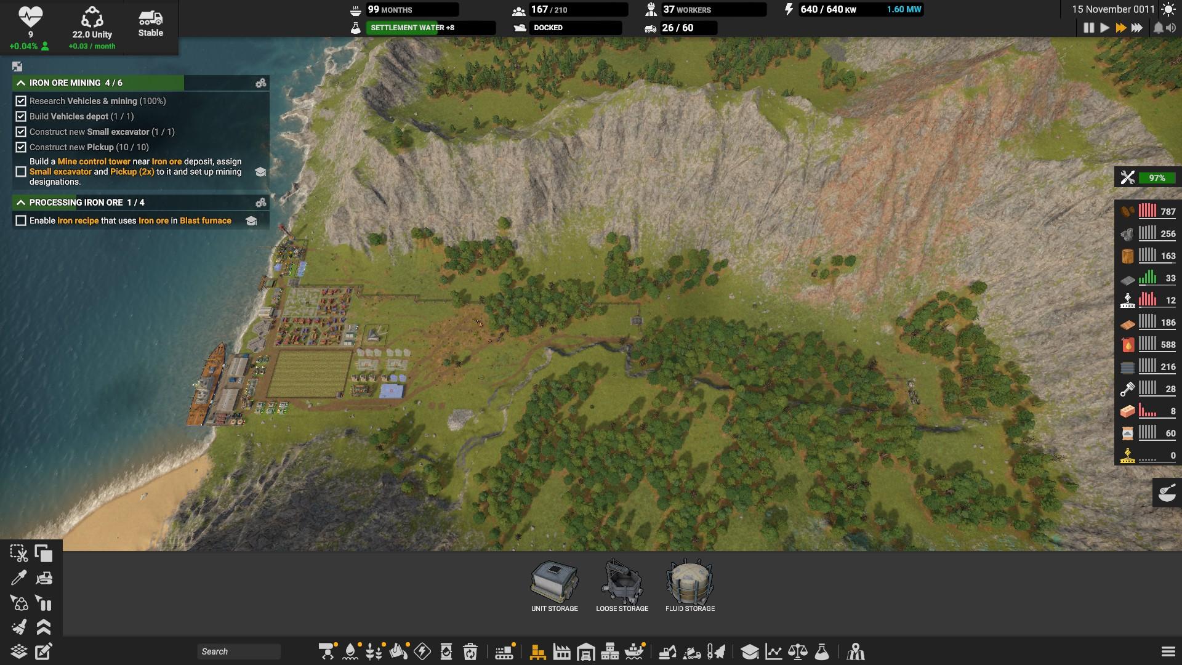This screenshot has height=665, width=1182.
Task: Open the World map icon
Action: (x=856, y=651)
